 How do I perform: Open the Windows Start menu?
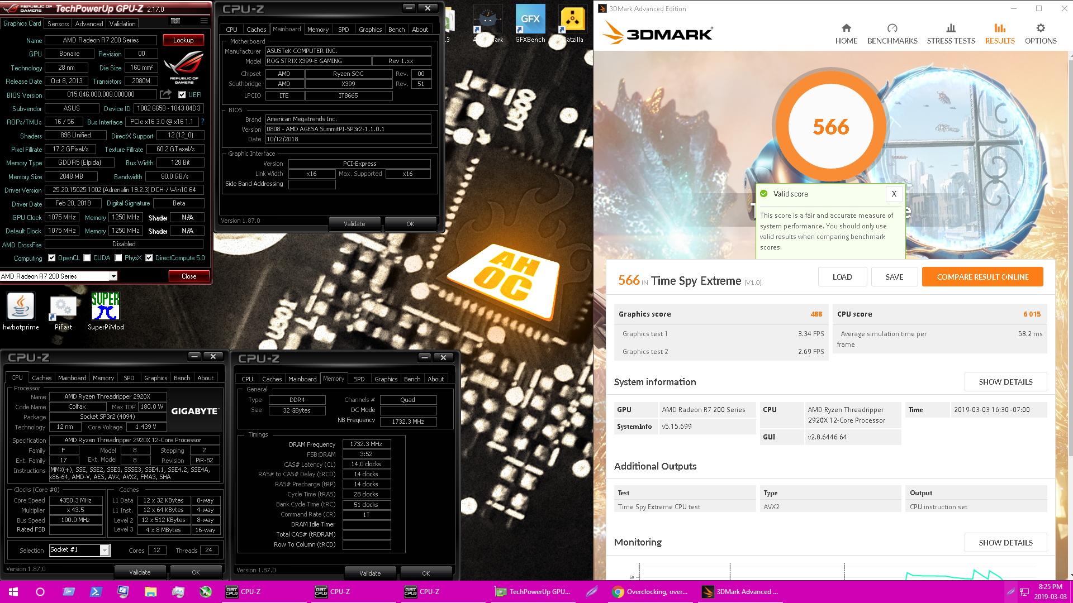pyautogui.click(x=13, y=592)
